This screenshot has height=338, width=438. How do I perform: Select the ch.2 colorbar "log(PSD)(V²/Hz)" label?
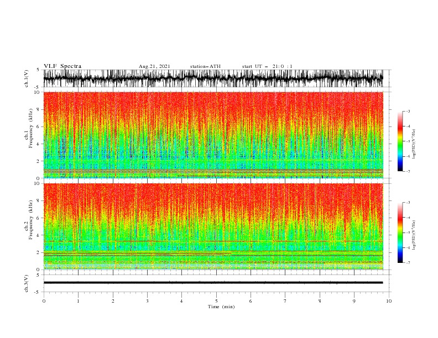point(414,235)
